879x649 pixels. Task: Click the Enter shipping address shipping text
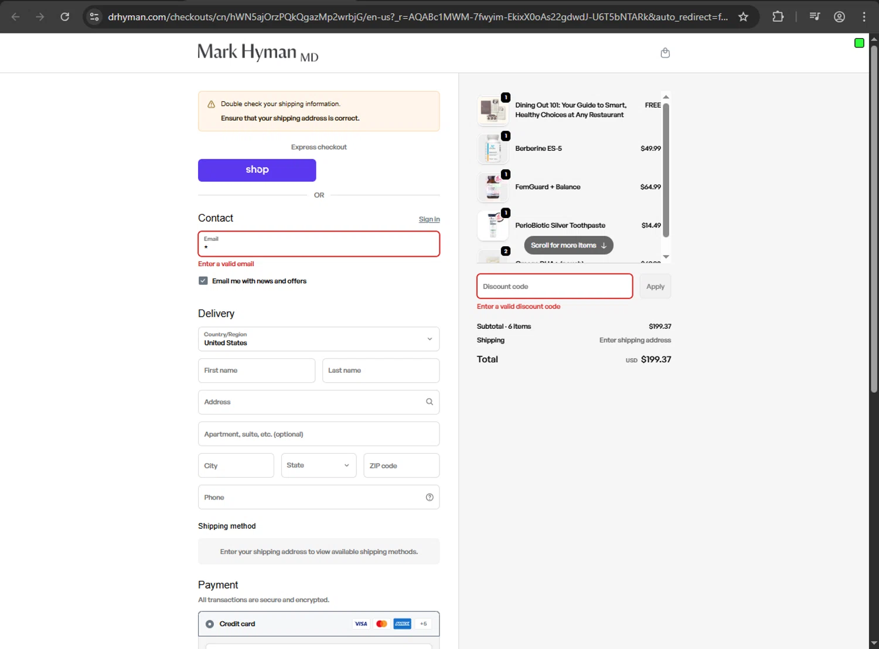pos(635,340)
